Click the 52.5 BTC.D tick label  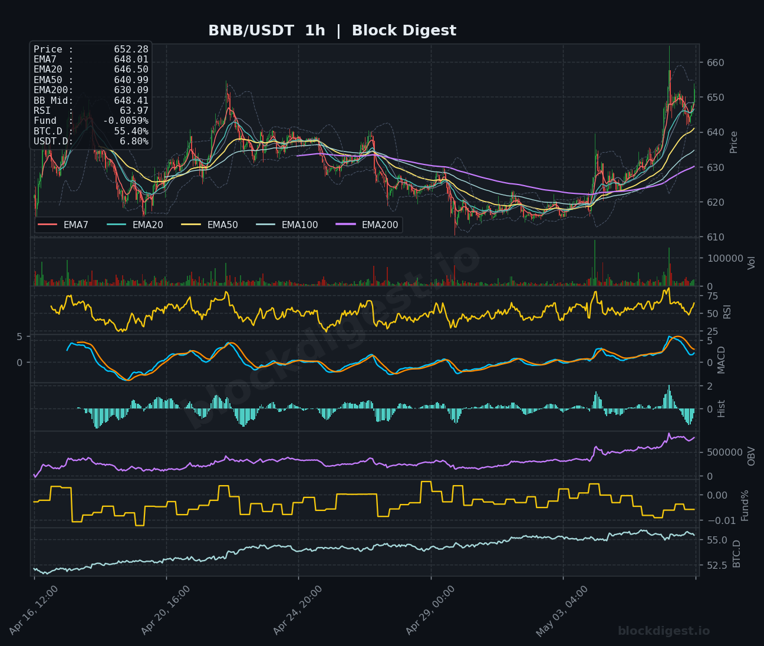point(717,565)
